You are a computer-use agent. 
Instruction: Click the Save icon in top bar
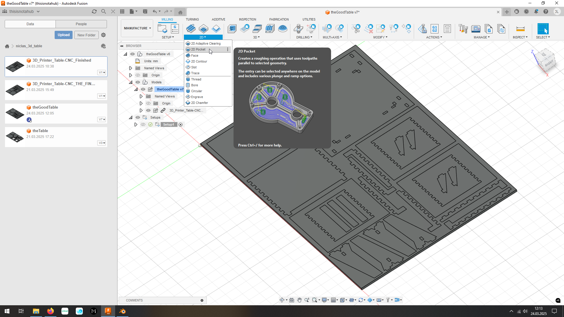(x=145, y=11)
